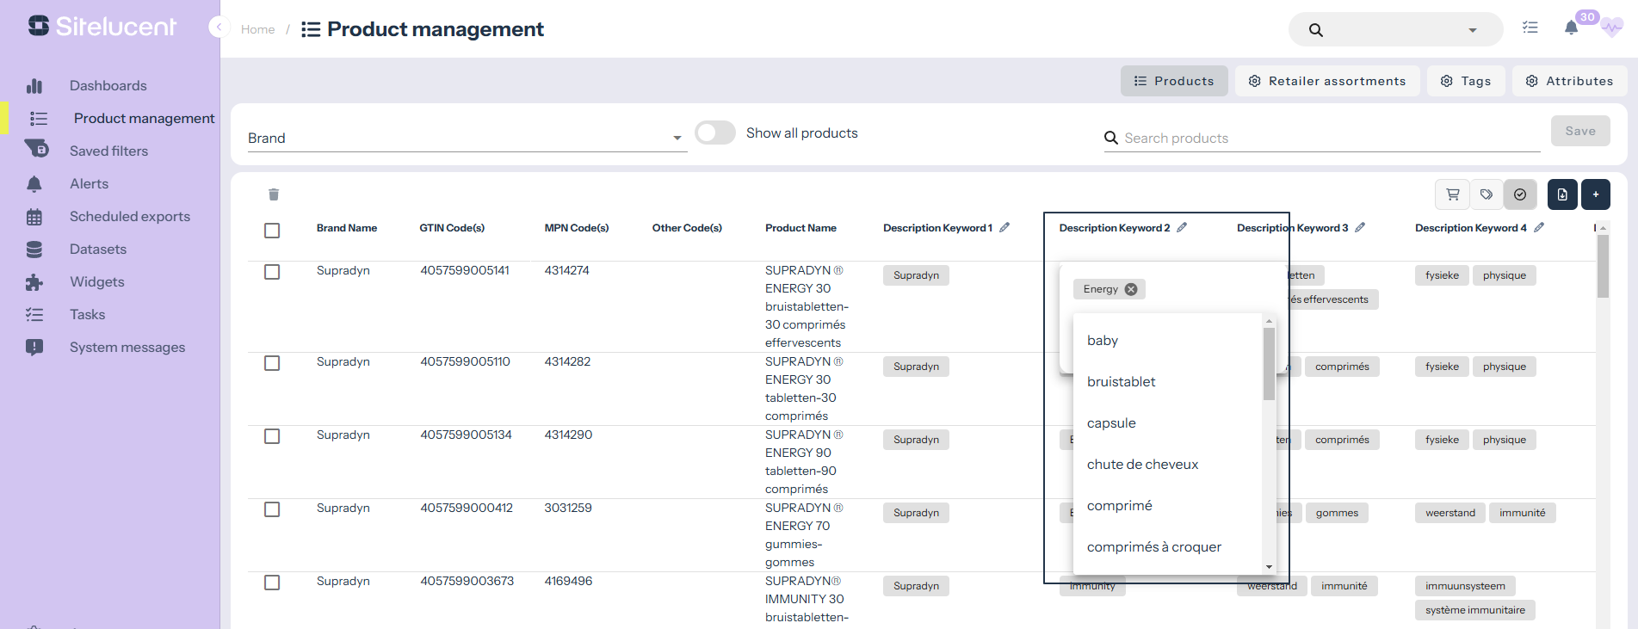Click the tag icon in table toolbar
1638x629 pixels.
click(x=1487, y=194)
